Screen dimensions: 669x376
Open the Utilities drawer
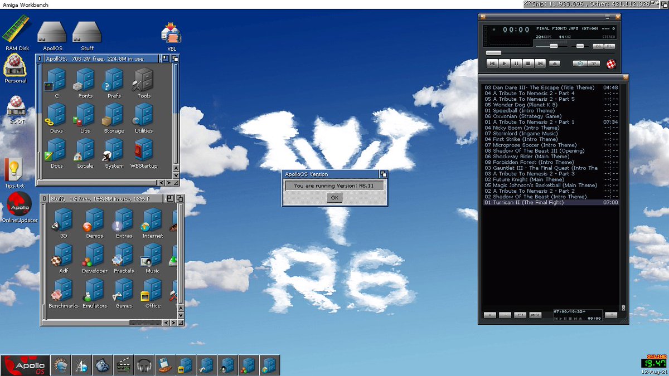[x=143, y=118]
